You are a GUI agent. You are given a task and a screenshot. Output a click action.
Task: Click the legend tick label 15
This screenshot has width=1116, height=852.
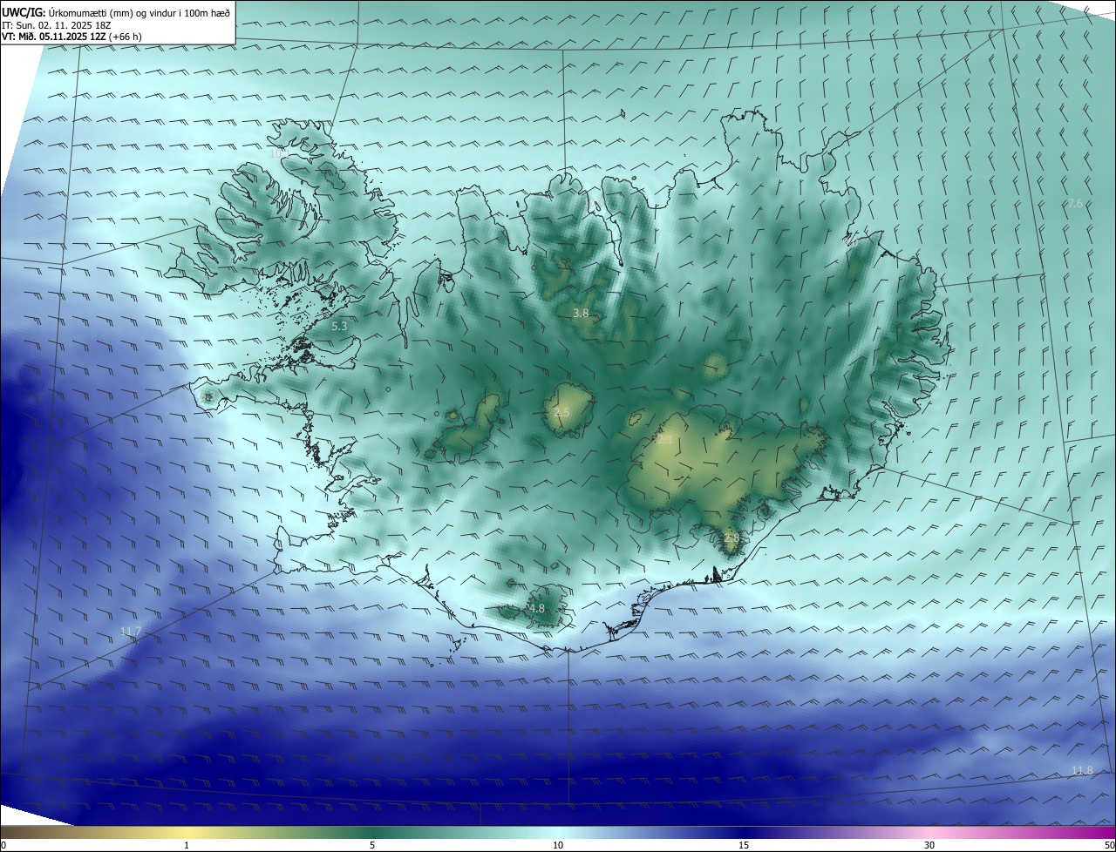(744, 846)
